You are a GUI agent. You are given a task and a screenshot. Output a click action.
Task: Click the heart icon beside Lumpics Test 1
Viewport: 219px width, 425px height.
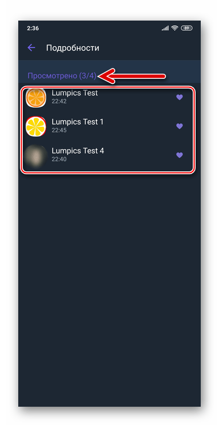(180, 126)
